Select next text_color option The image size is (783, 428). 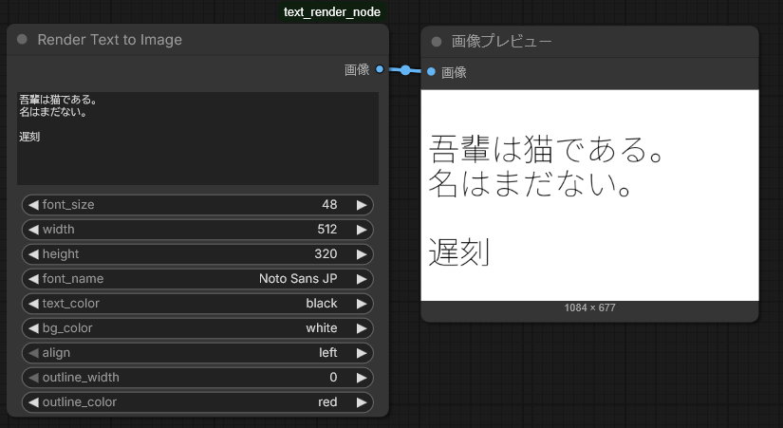[x=362, y=304]
